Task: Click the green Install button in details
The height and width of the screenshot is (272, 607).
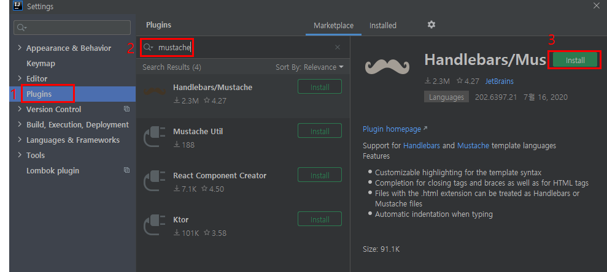Action: [x=575, y=60]
